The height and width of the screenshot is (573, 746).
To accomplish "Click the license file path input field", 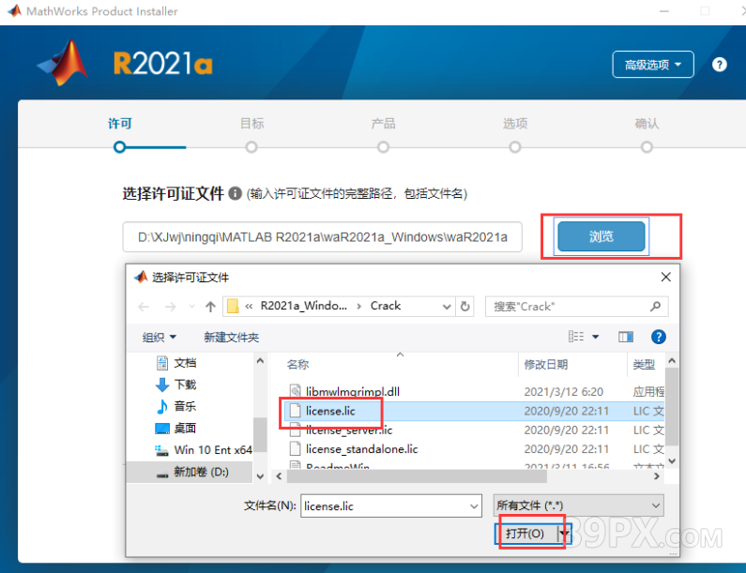I will (323, 237).
